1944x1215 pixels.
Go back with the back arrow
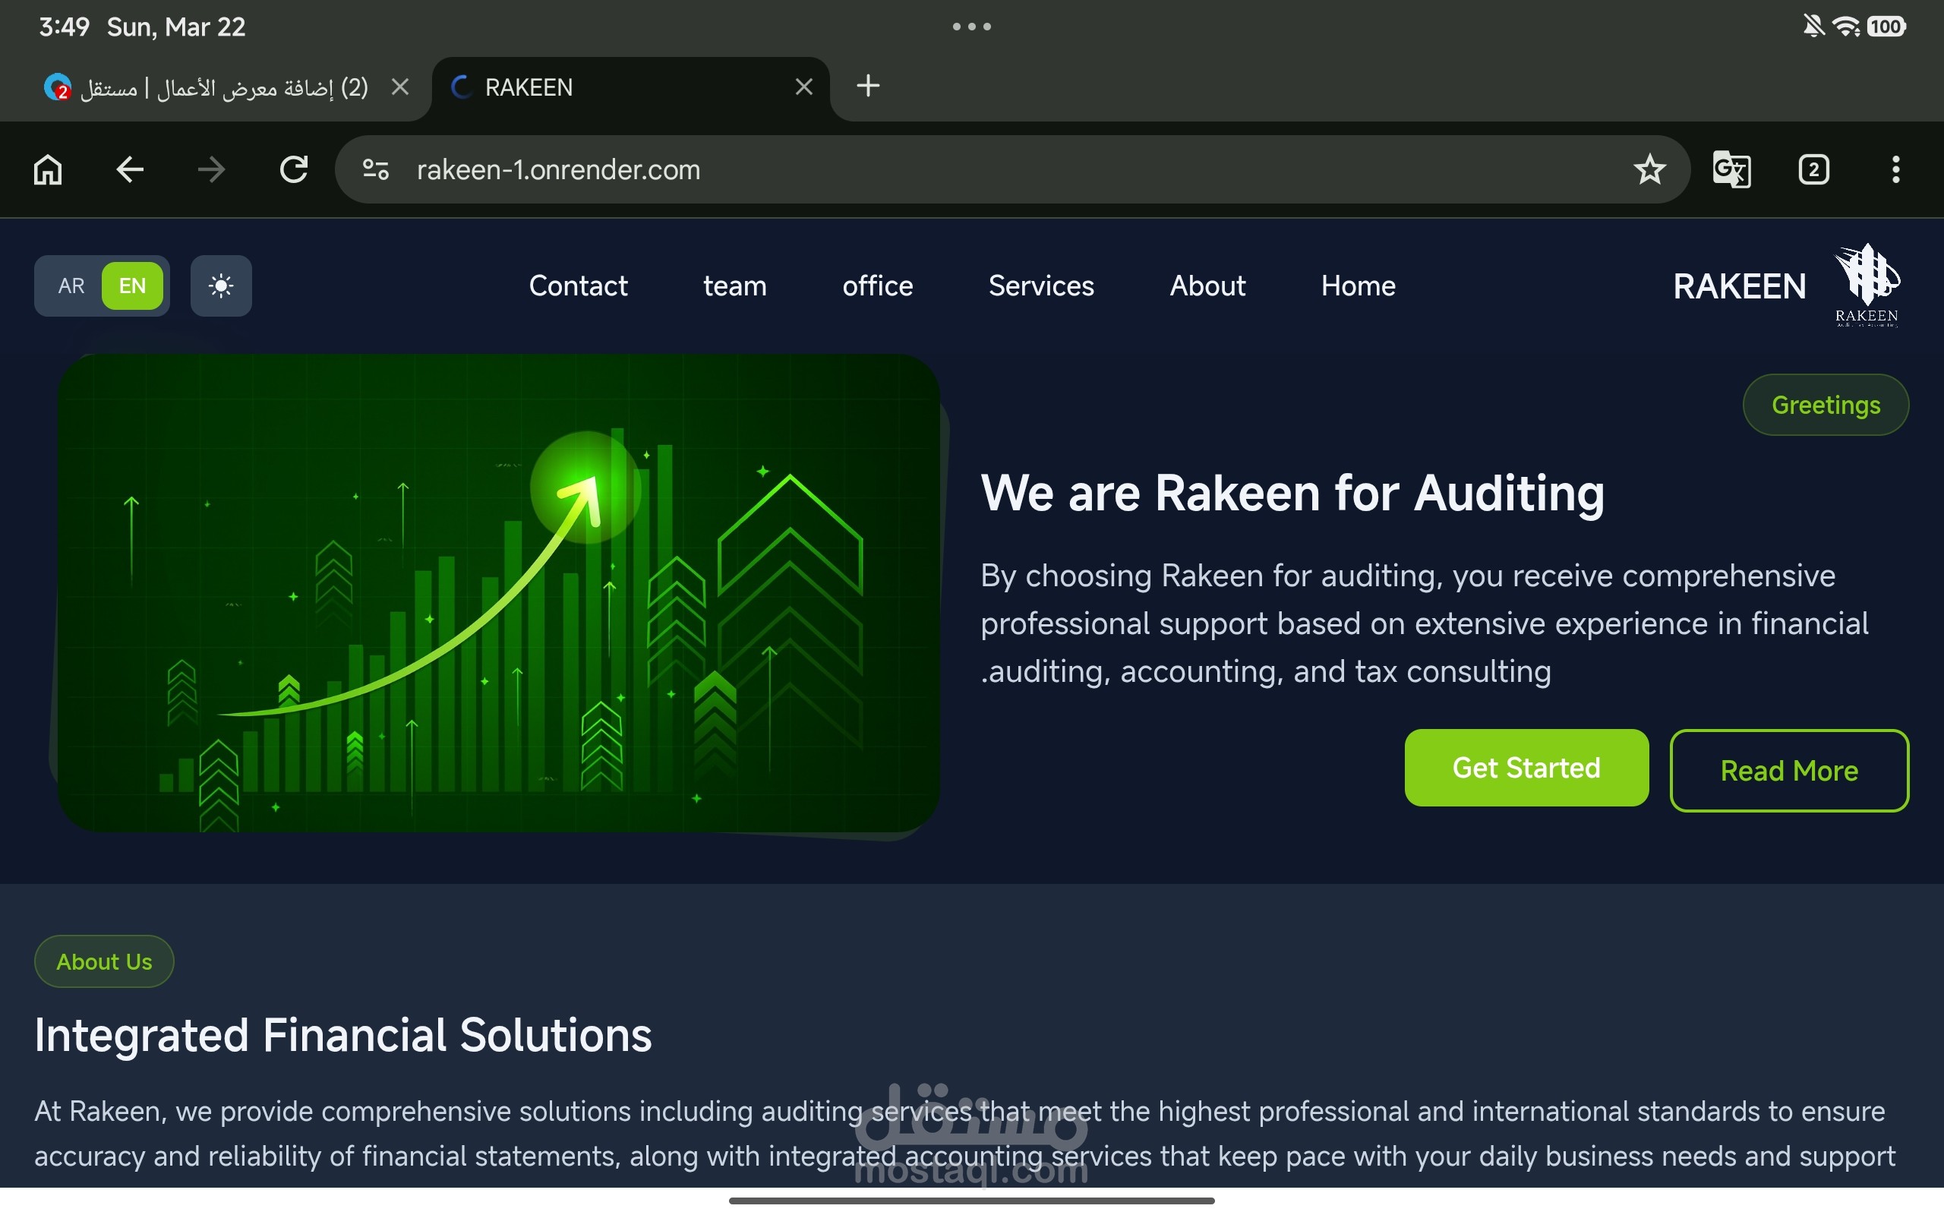(129, 169)
